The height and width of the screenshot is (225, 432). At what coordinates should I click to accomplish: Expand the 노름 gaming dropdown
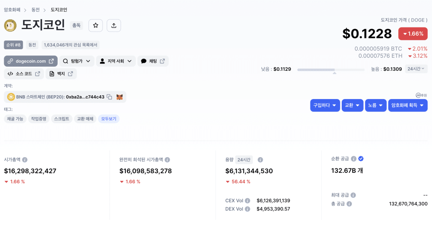point(375,105)
